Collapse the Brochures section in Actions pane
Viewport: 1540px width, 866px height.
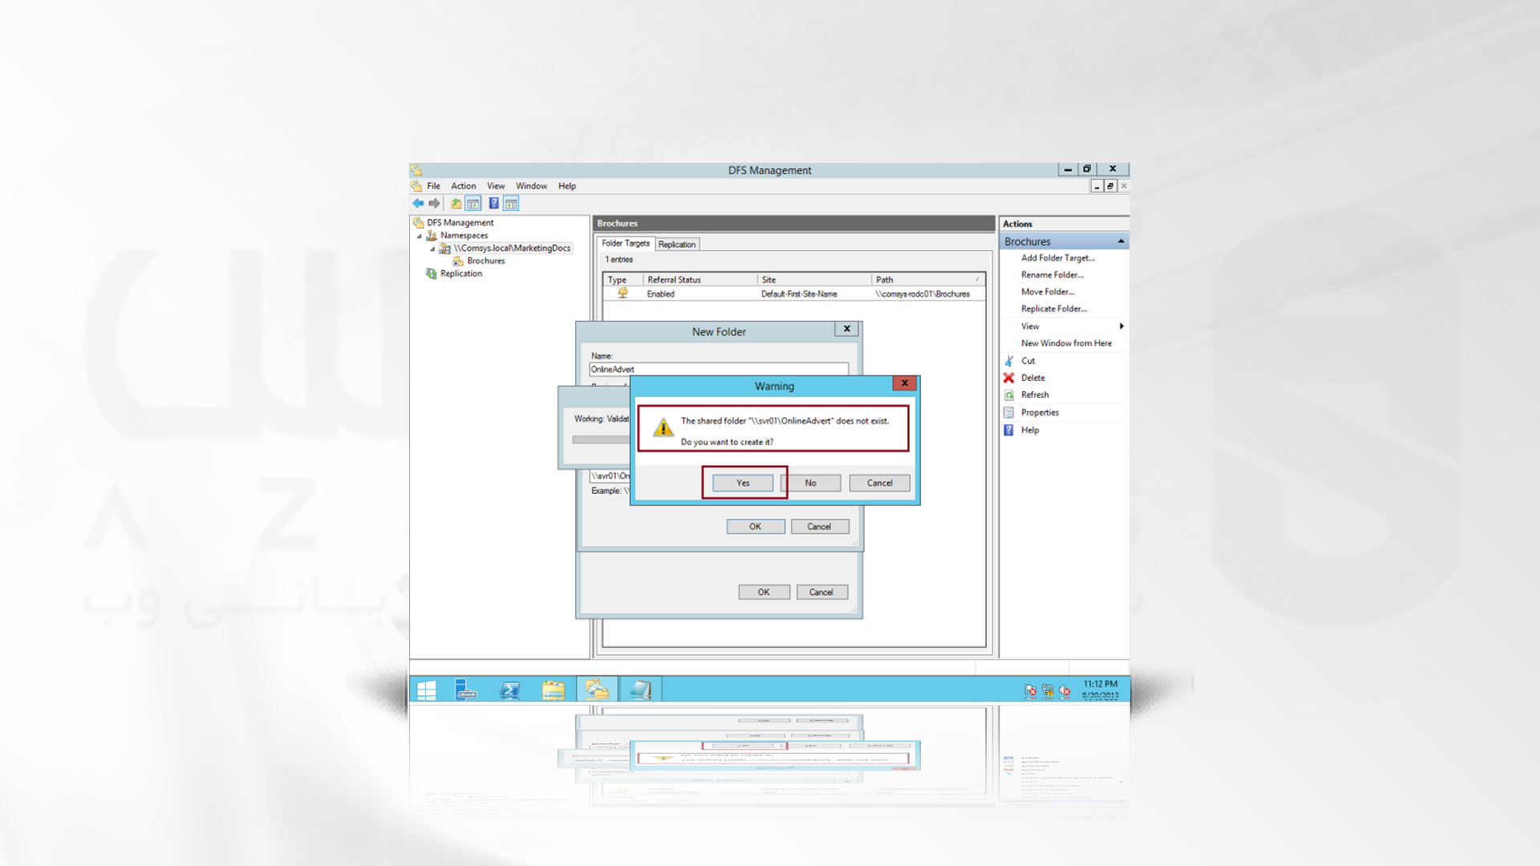[1121, 242]
